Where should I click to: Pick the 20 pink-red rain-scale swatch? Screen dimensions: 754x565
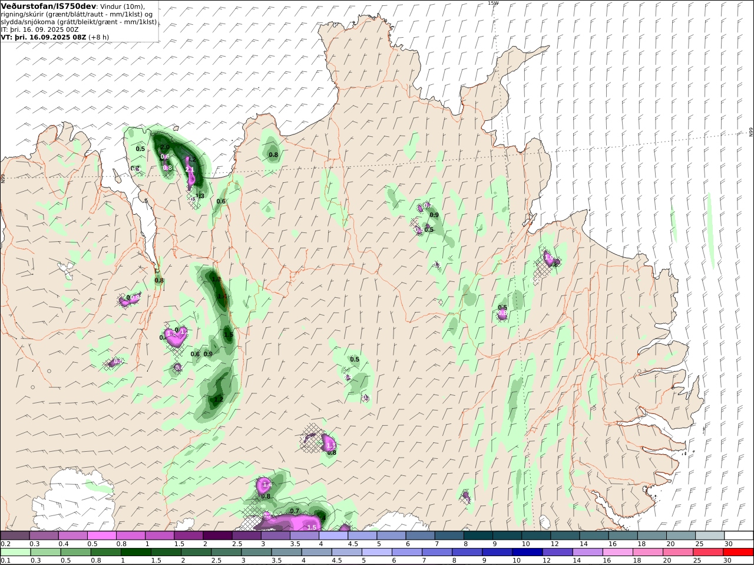678,552
